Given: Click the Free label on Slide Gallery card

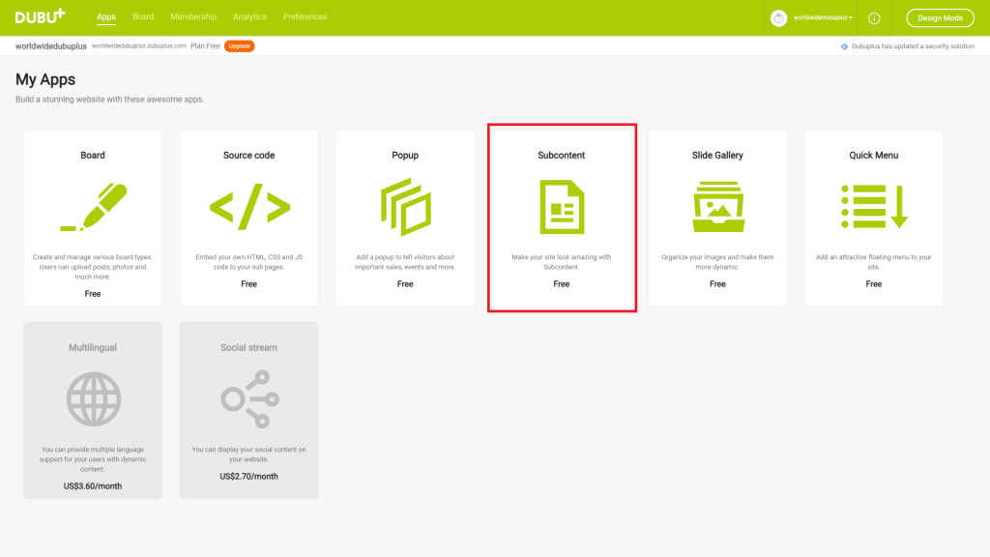Looking at the screenshot, I should pos(717,284).
